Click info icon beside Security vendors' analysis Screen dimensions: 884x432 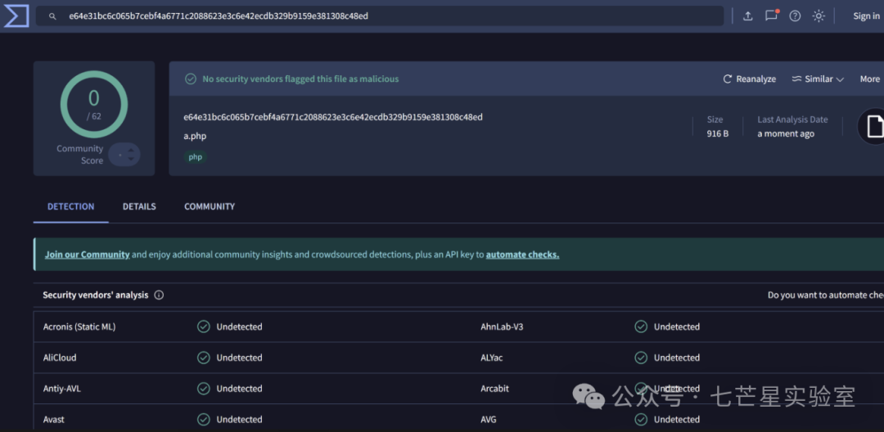pos(159,295)
